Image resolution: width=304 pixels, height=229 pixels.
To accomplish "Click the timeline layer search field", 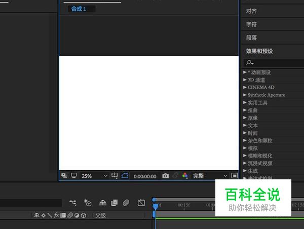I will pyautogui.click(x=31, y=203).
